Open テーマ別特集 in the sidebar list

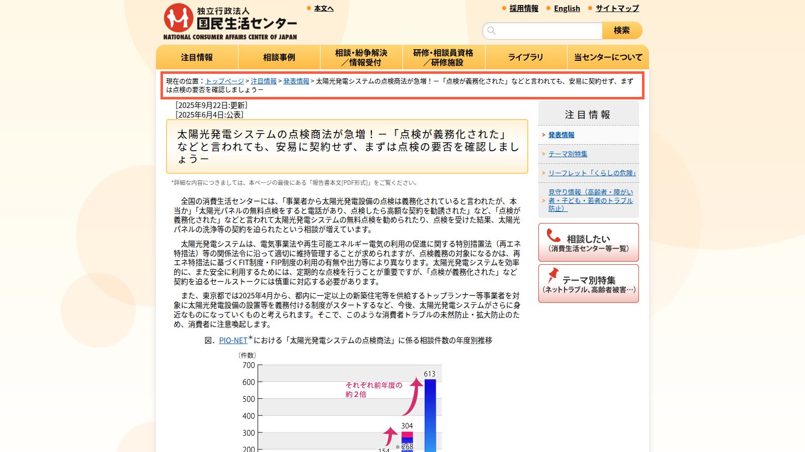coord(568,154)
